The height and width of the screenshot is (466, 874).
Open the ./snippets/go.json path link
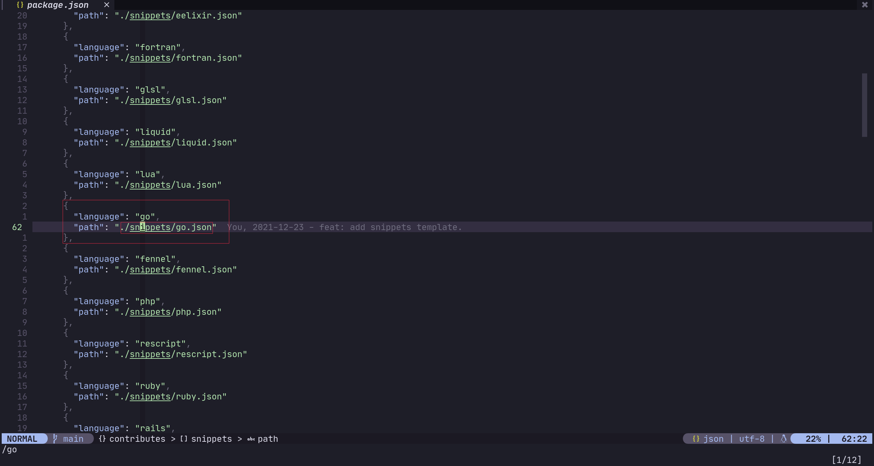pos(167,227)
